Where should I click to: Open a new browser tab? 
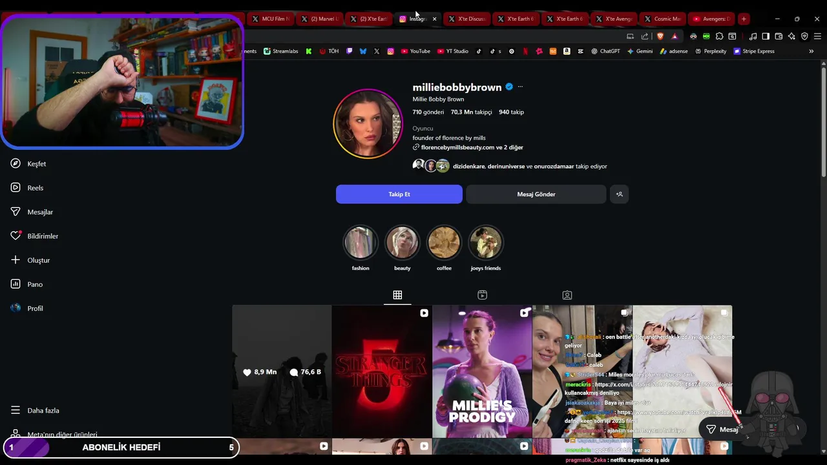tap(744, 19)
